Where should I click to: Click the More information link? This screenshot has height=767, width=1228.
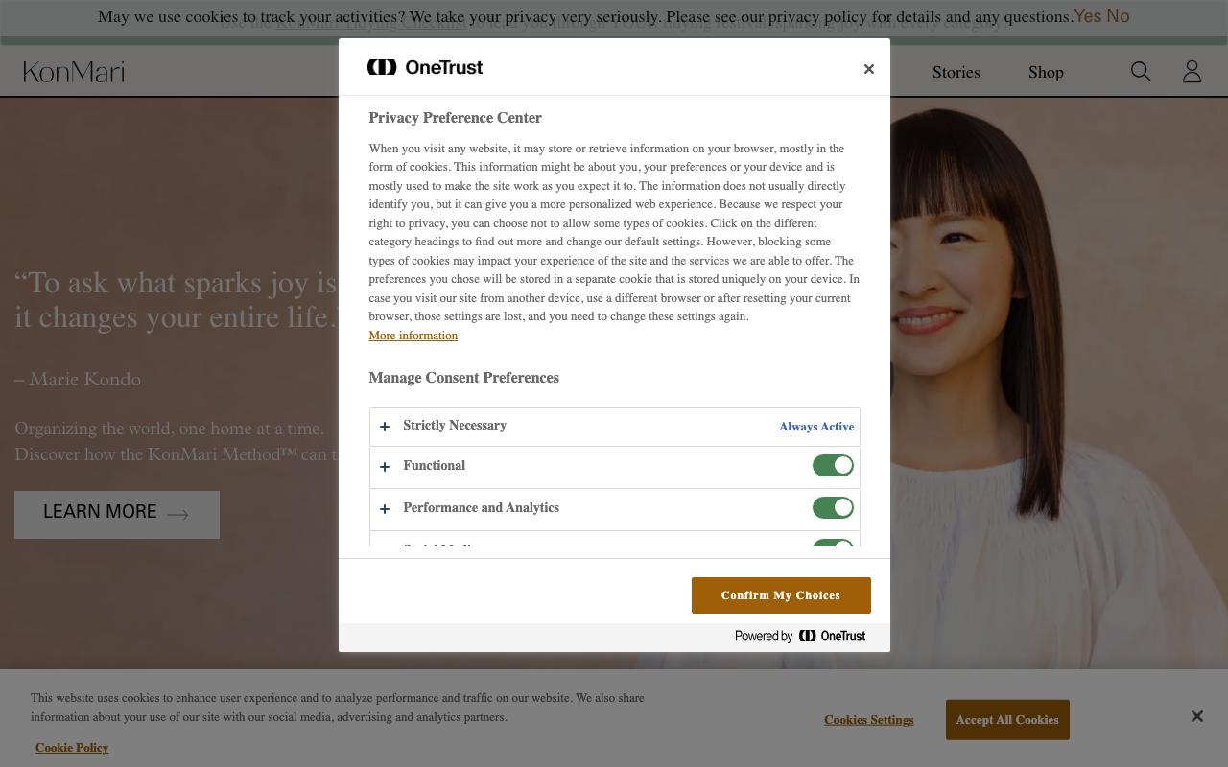click(413, 336)
